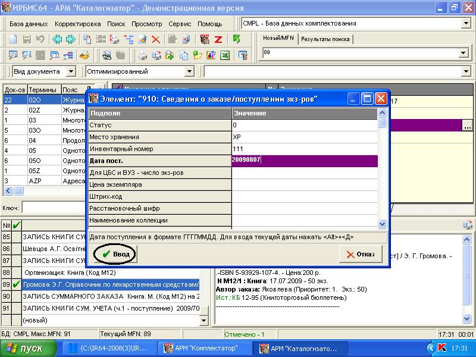Open the CMPL database selection dropdown

pyautogui.click(x=465, y=24)
